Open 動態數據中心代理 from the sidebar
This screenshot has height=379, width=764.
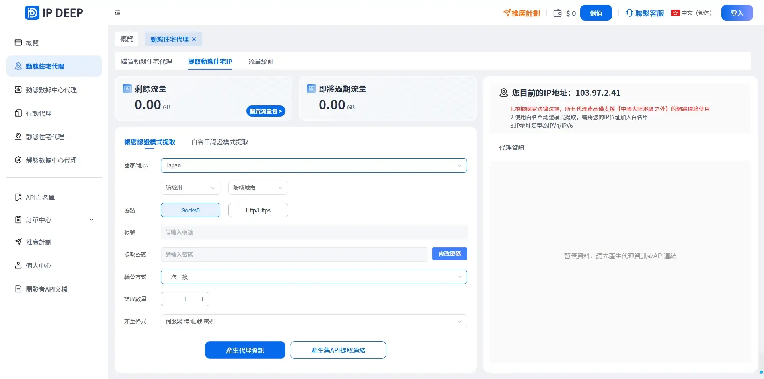point(51,90)
